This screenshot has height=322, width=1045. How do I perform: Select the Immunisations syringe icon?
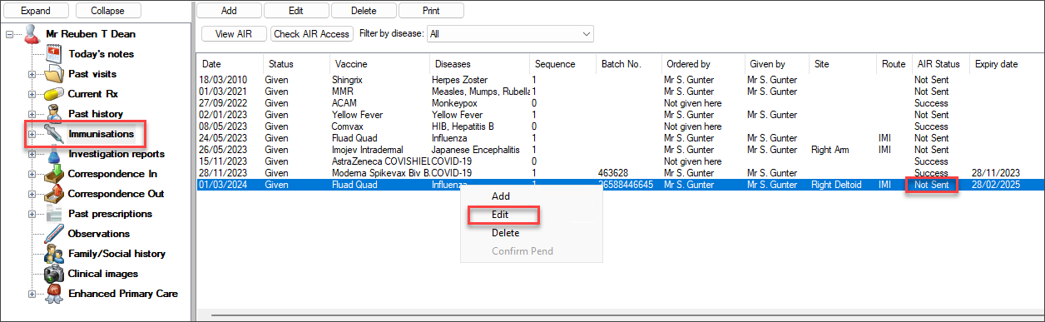pyautogui.click(x=53, y=134)
